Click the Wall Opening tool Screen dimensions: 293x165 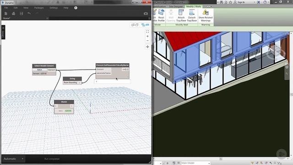click(171, 16)
